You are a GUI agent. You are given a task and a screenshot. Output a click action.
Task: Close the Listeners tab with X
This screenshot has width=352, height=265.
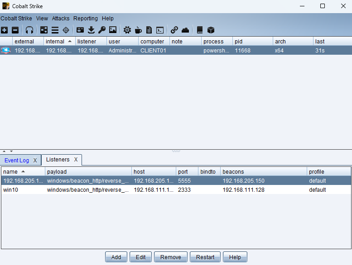(76, 160)
